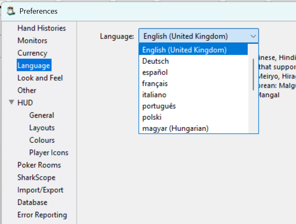Click the Language combo box arrow
The height and width of the screenshot is (224, 296).
point(253,36)
